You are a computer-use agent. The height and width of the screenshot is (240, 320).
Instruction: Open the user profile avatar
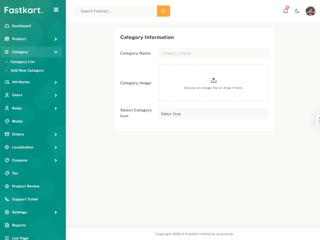point(310,11)
